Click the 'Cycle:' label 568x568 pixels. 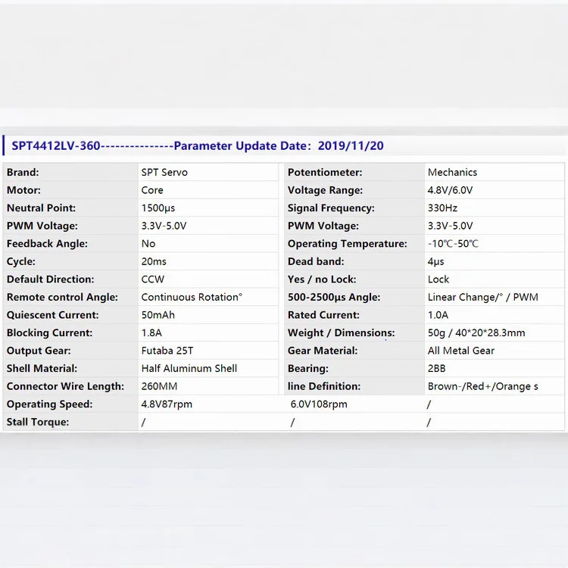tap(21, 261)
